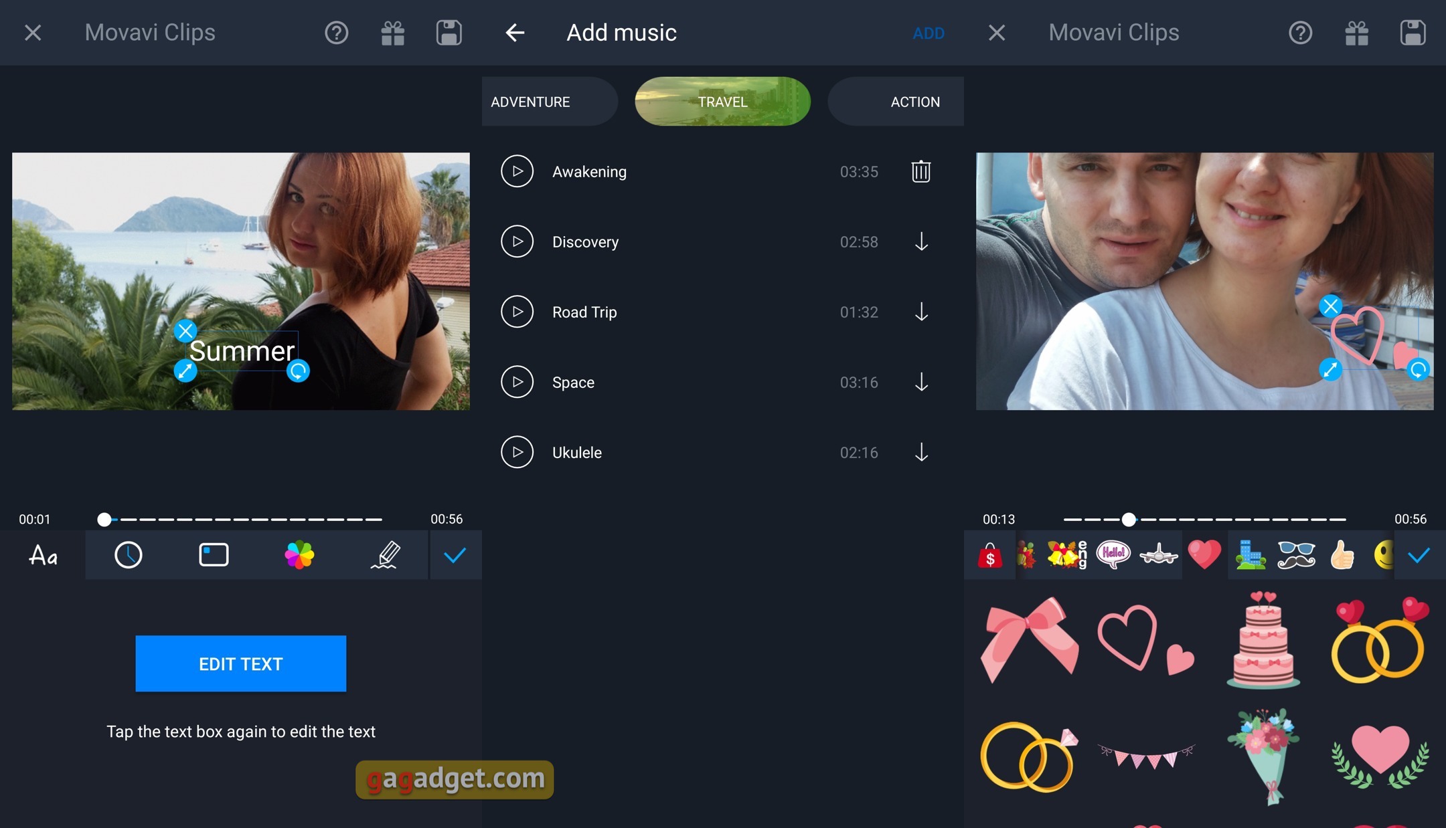Screen dimensions: 1446x828
Task: Download the Road Trip track
Action: coord(920,312)
